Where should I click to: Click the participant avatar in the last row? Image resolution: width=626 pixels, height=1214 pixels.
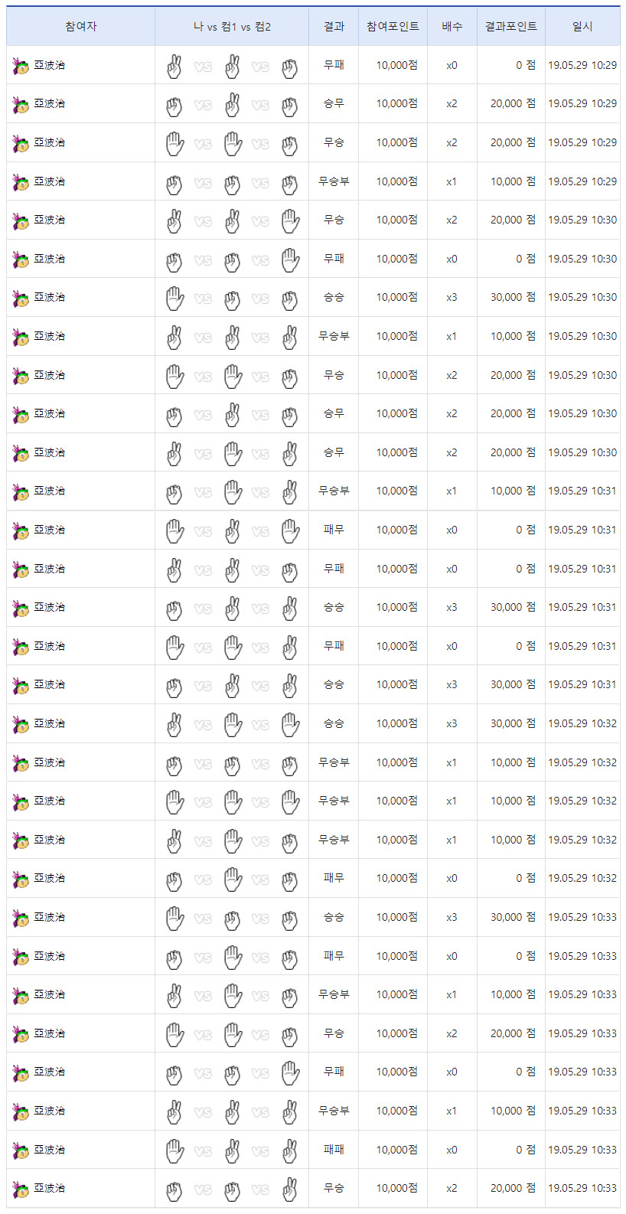coord(21,1189)
